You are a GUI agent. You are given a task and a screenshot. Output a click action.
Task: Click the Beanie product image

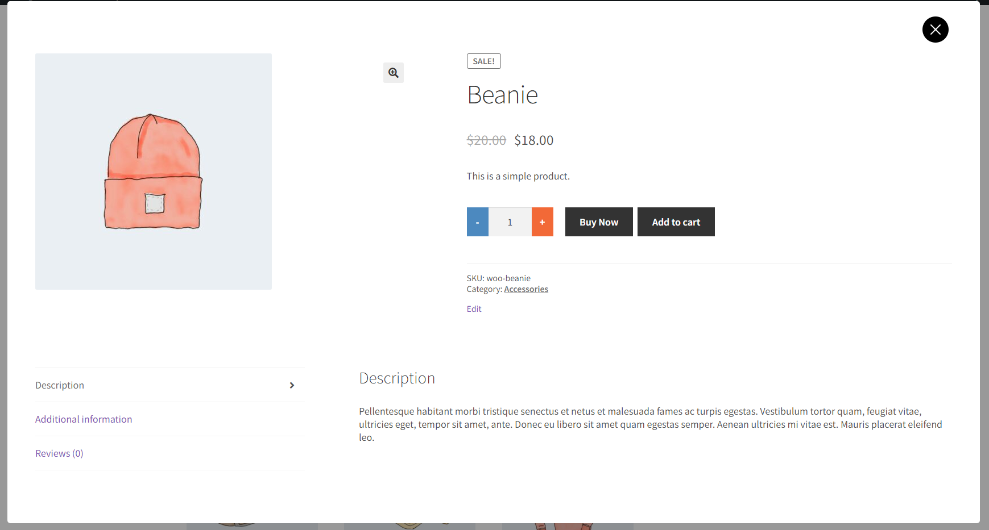tap(153, 171)
